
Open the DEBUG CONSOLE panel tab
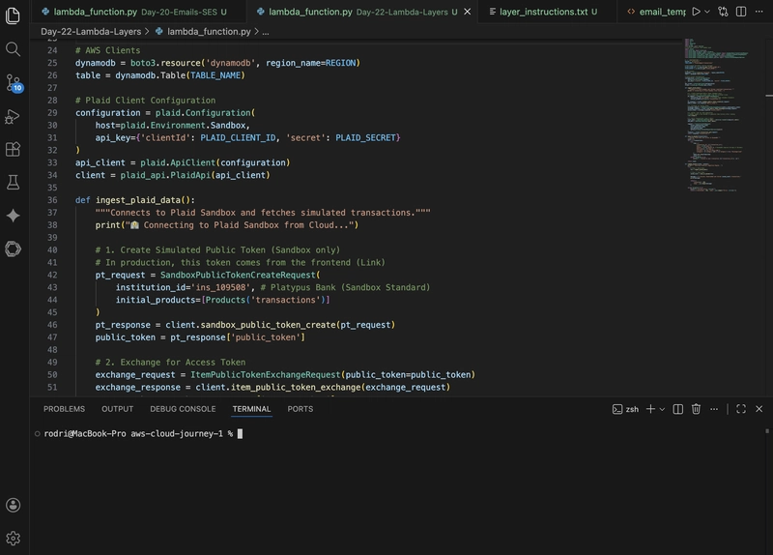tap(183, 409)
